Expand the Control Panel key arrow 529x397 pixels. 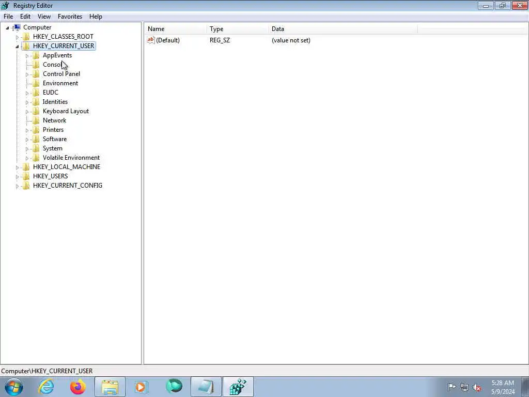[27, 74]
